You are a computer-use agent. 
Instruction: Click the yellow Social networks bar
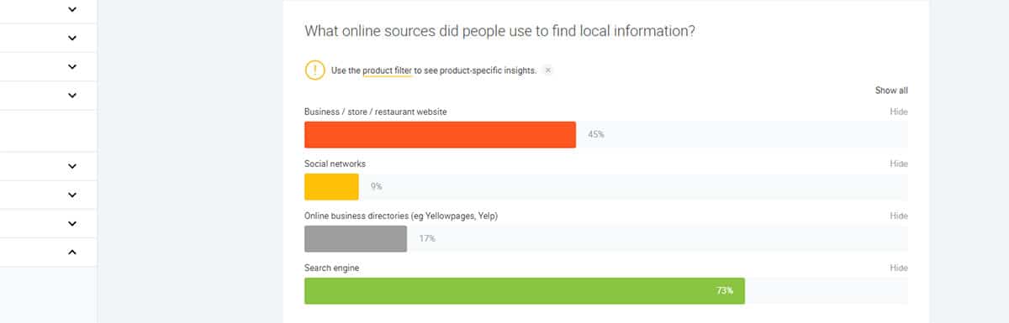point(331,186)
